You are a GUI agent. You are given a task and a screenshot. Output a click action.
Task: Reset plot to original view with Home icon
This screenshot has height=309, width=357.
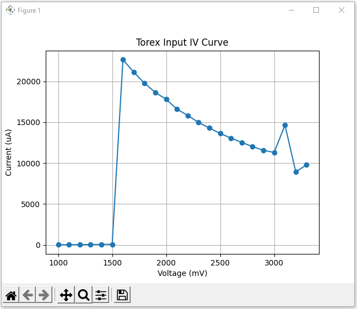[11, 295]
